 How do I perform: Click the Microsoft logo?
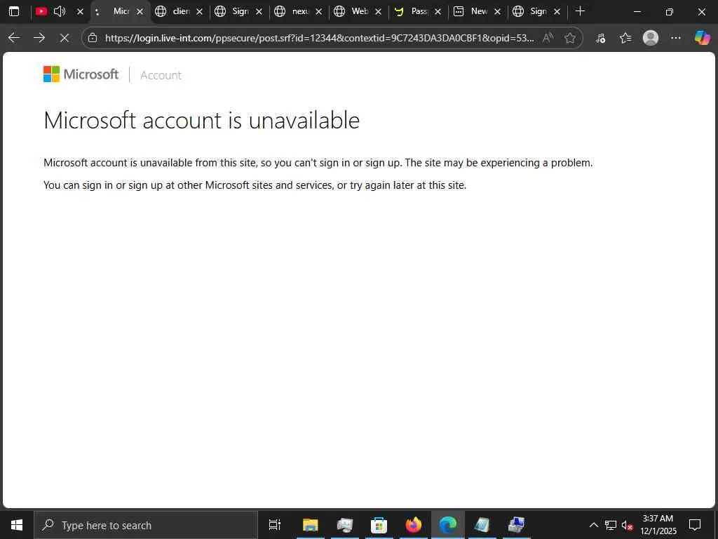coord(81,74)
